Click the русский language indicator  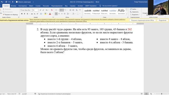24,94
